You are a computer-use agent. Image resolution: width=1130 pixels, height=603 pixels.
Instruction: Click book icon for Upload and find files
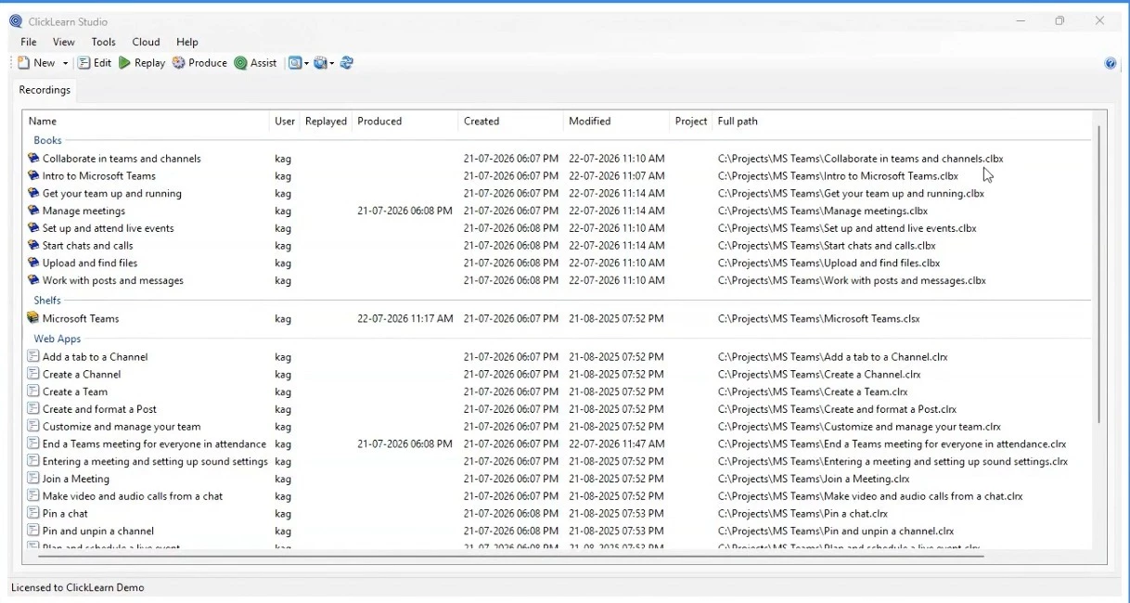33,263
